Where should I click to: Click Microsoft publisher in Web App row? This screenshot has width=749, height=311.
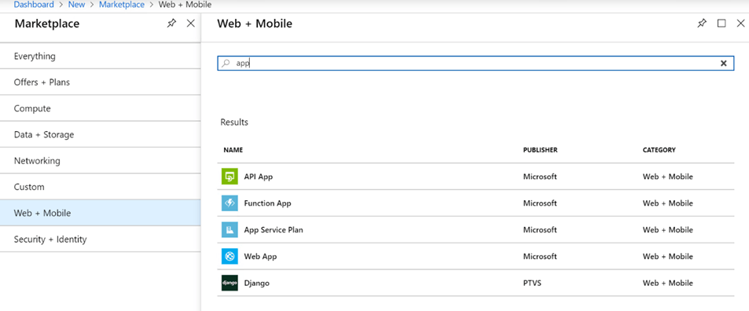pos(540,257)
